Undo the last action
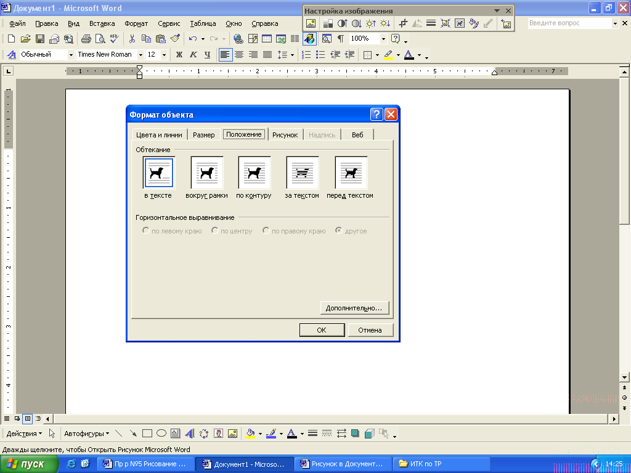The height and width of the screenshot is (473, 631). pyautogui.click(x=193, y=39)
